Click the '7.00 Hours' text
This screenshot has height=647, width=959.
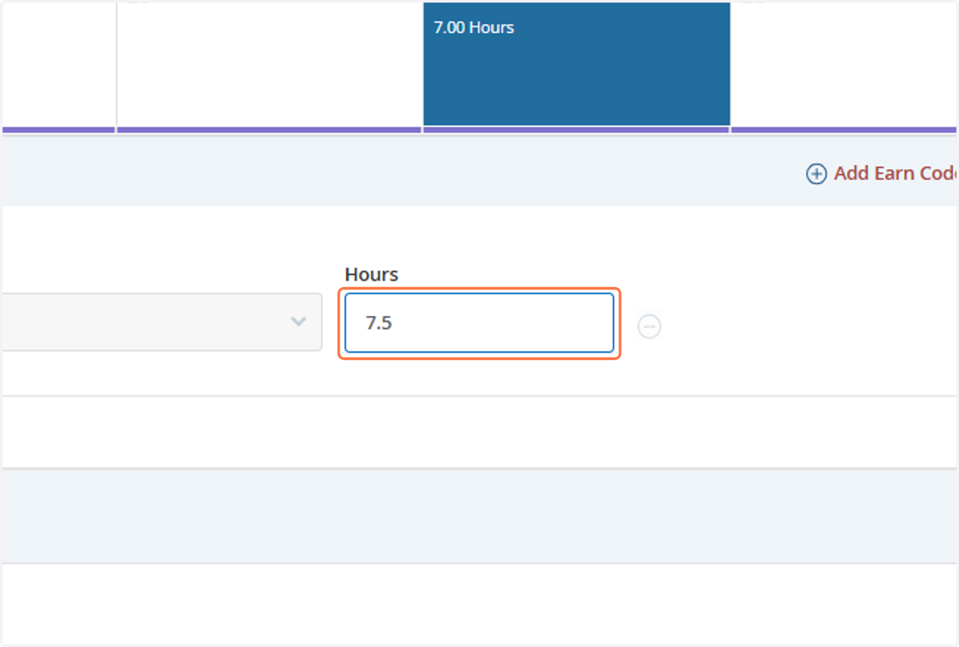(474, 27)
